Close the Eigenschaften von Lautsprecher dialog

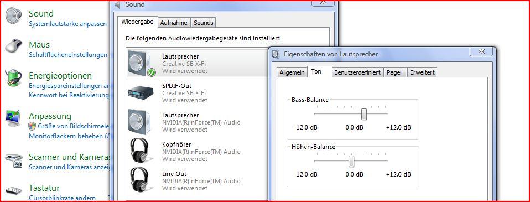tap(482, 52)
